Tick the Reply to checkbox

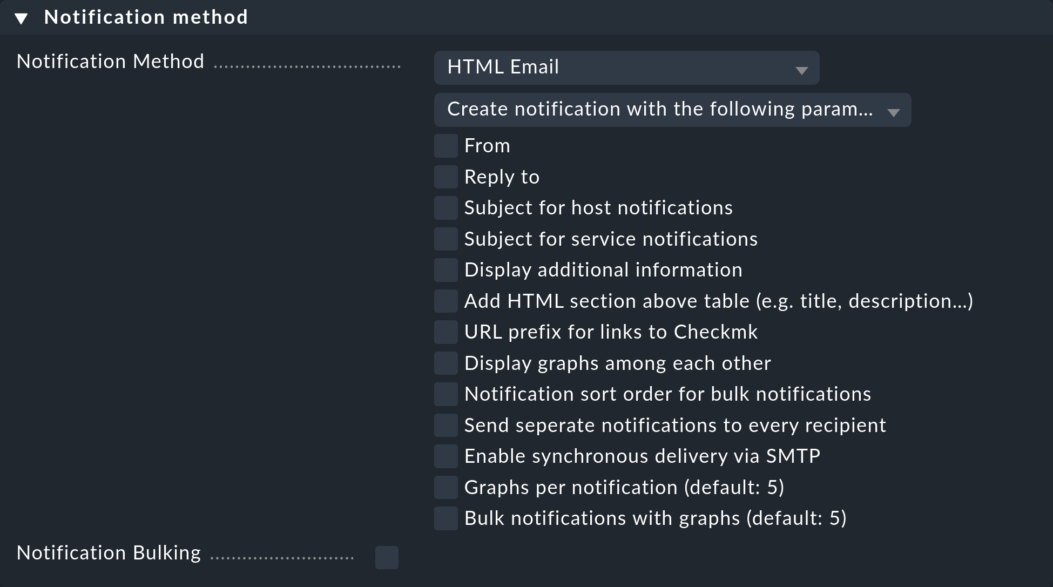[446, 177]
